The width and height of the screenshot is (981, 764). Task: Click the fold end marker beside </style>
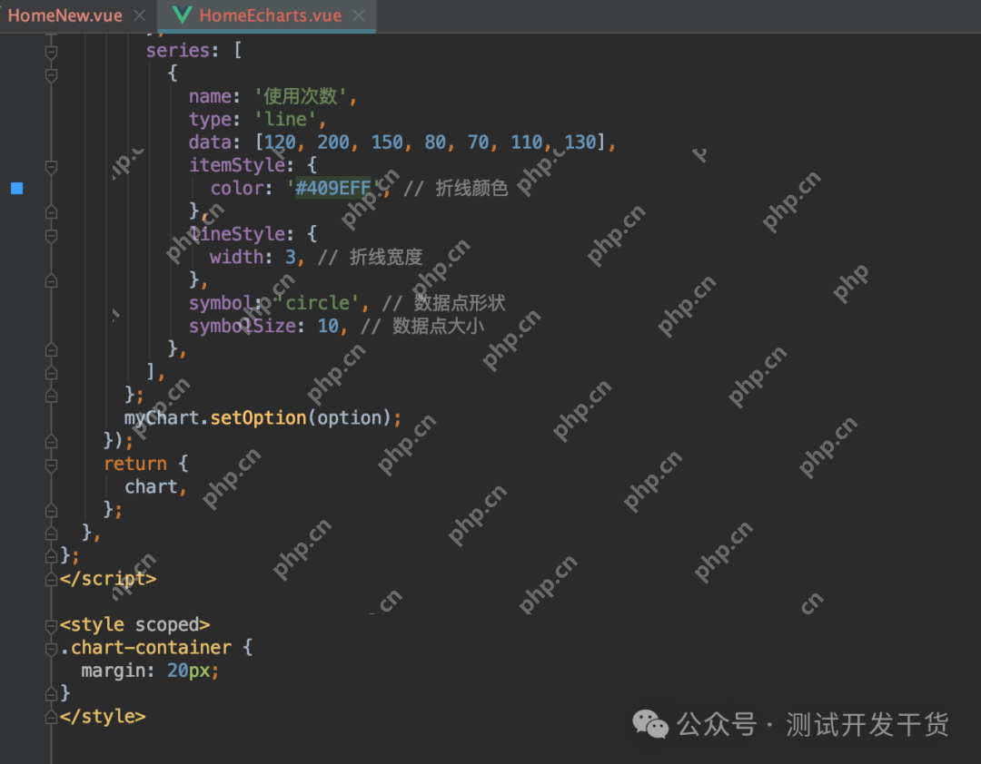[51, 716]
